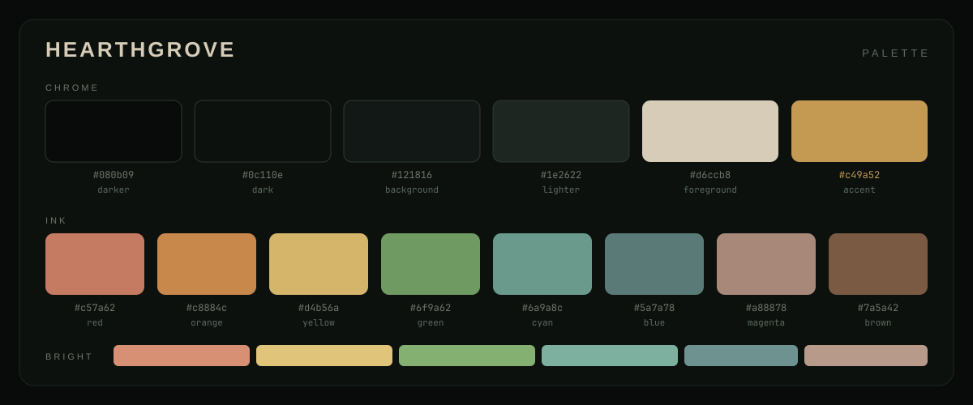Pick the background swatch #121816

tap(412, 131)
